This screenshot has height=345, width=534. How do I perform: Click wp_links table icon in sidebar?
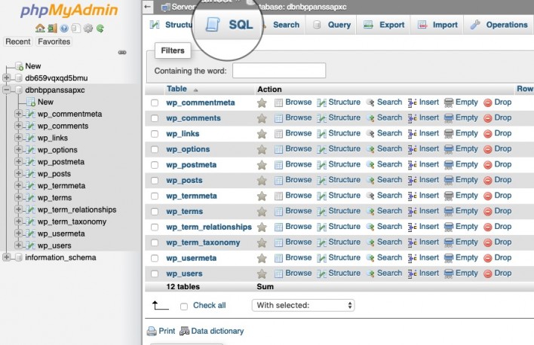31,138
